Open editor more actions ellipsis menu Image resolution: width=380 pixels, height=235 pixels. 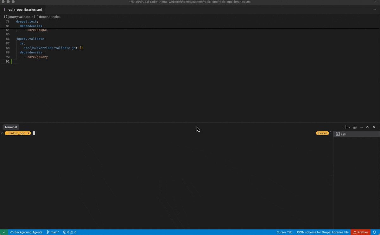pyautogui.click(x=374, y=9)
